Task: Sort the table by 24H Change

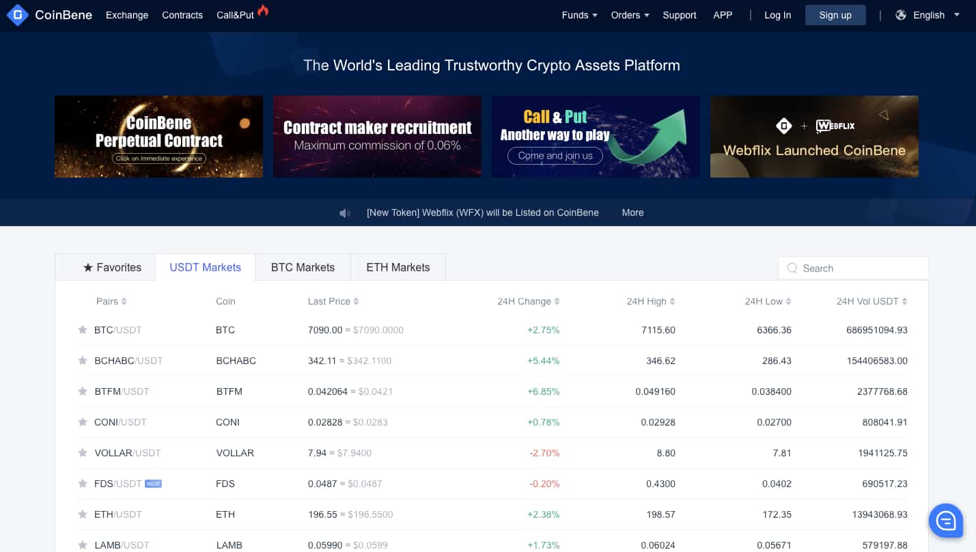Action: (x=529, y=301)
